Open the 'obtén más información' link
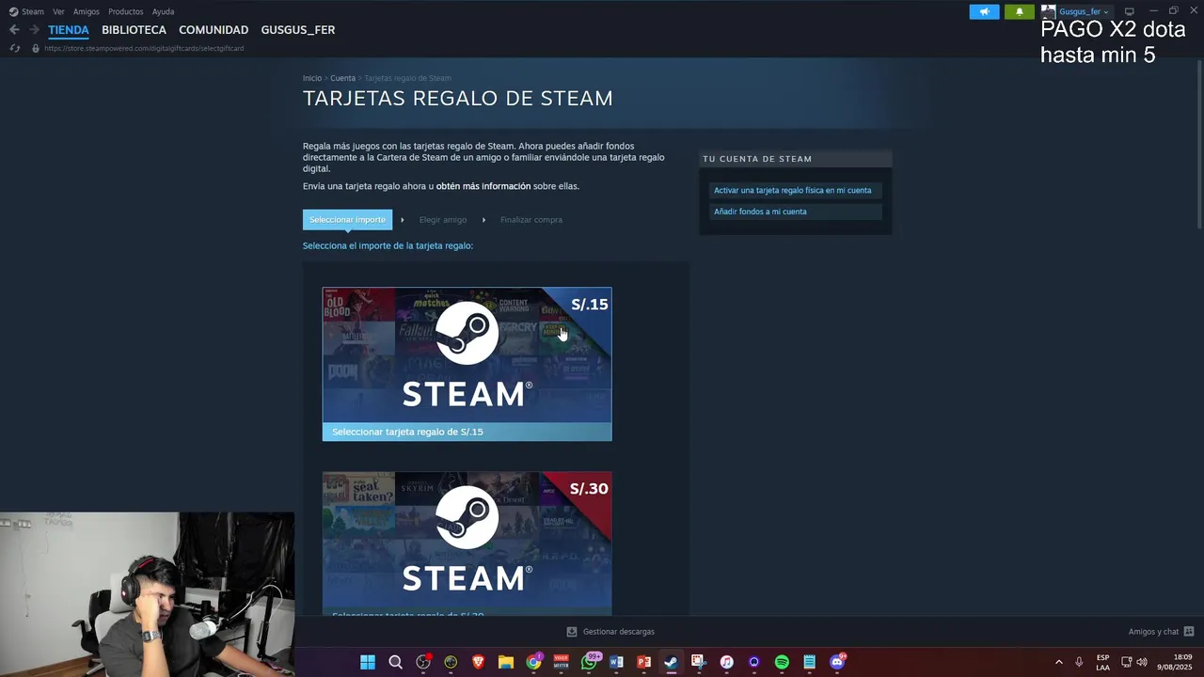 [483, 186]
